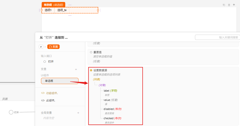Select the 重置值 port radio
The width and height of the screenshot is (240, 126).
click(x=91, y=52)
